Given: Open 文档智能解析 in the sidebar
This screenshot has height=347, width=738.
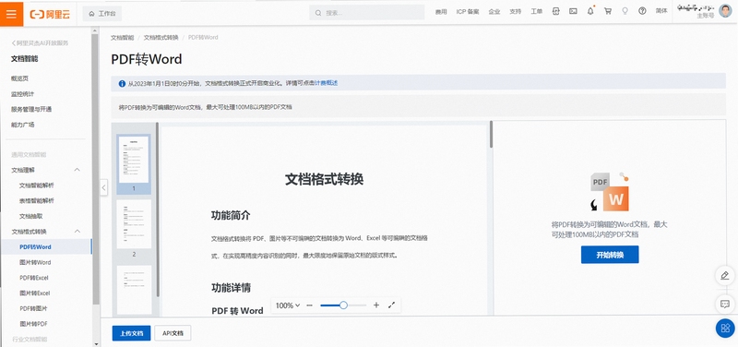Looking at the screenshot, I should point(36,185).
